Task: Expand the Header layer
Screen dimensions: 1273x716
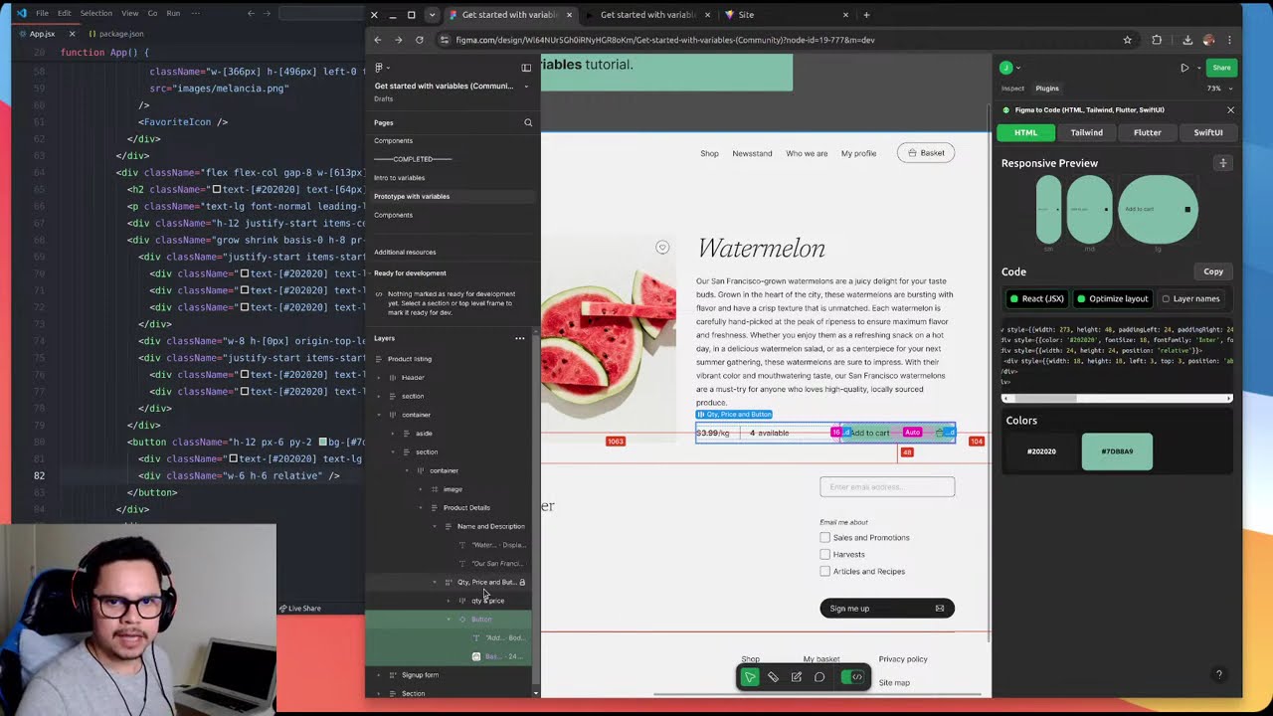Action: click(379, 378)
